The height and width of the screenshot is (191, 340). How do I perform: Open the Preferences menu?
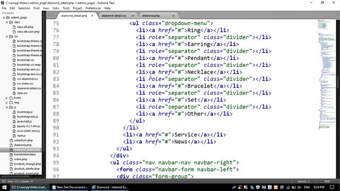tap(93, 8)
